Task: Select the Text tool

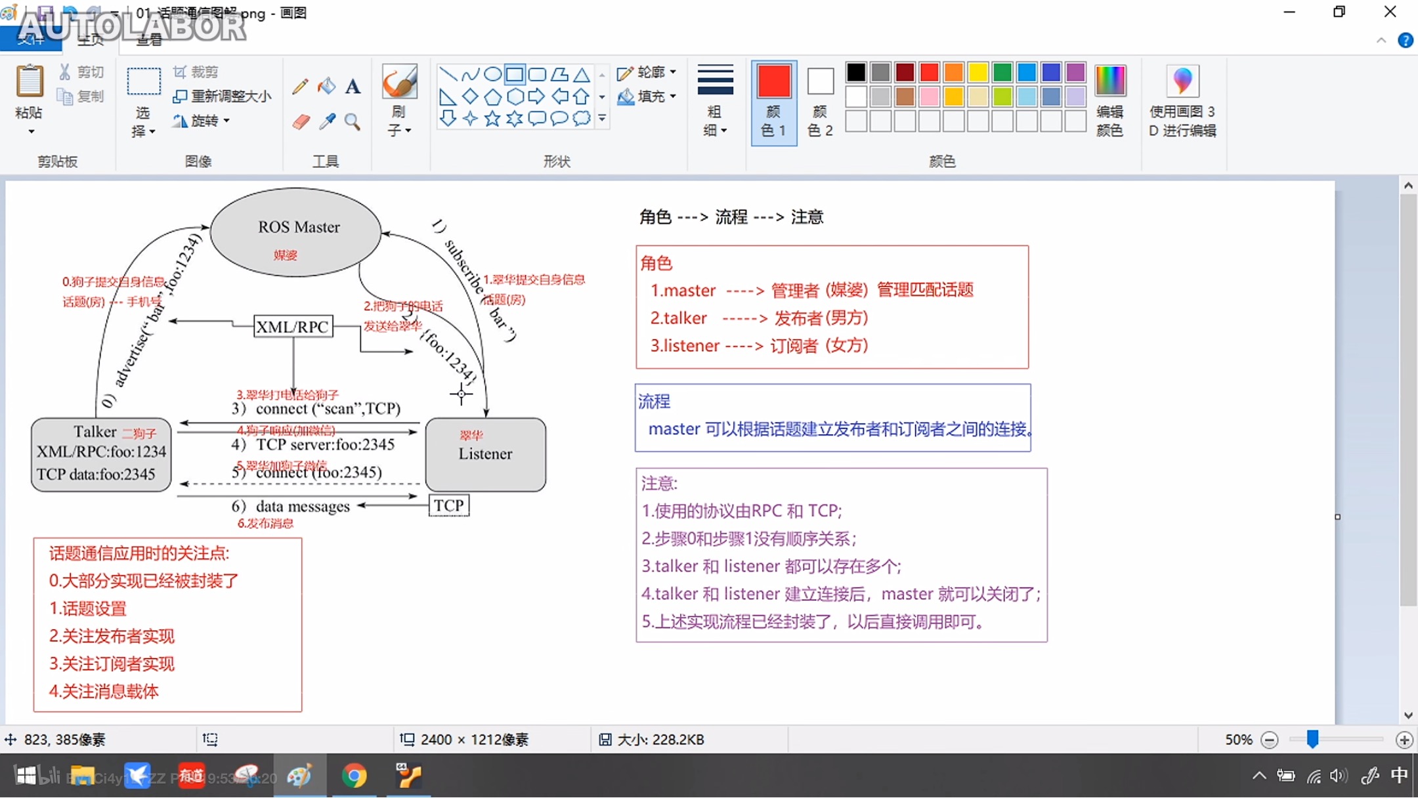Action: click(x=354, y=86)
